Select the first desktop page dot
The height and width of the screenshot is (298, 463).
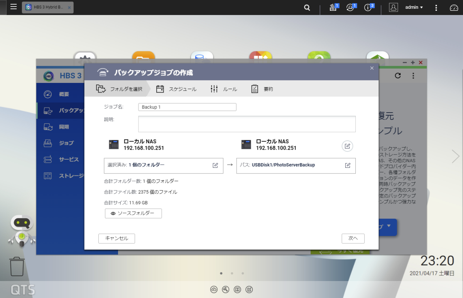[x=221, y=273]
